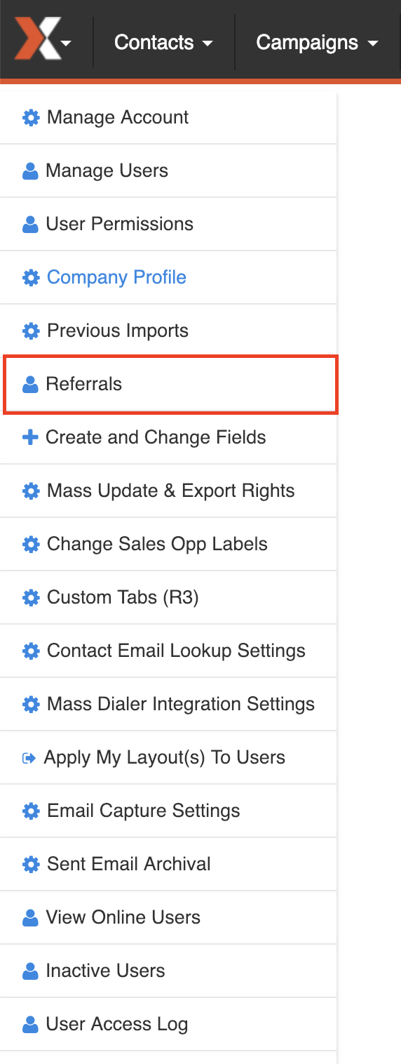Open the Company Profile link
The width and height of the screenshot is (401, 1064).
click(116, 277)
